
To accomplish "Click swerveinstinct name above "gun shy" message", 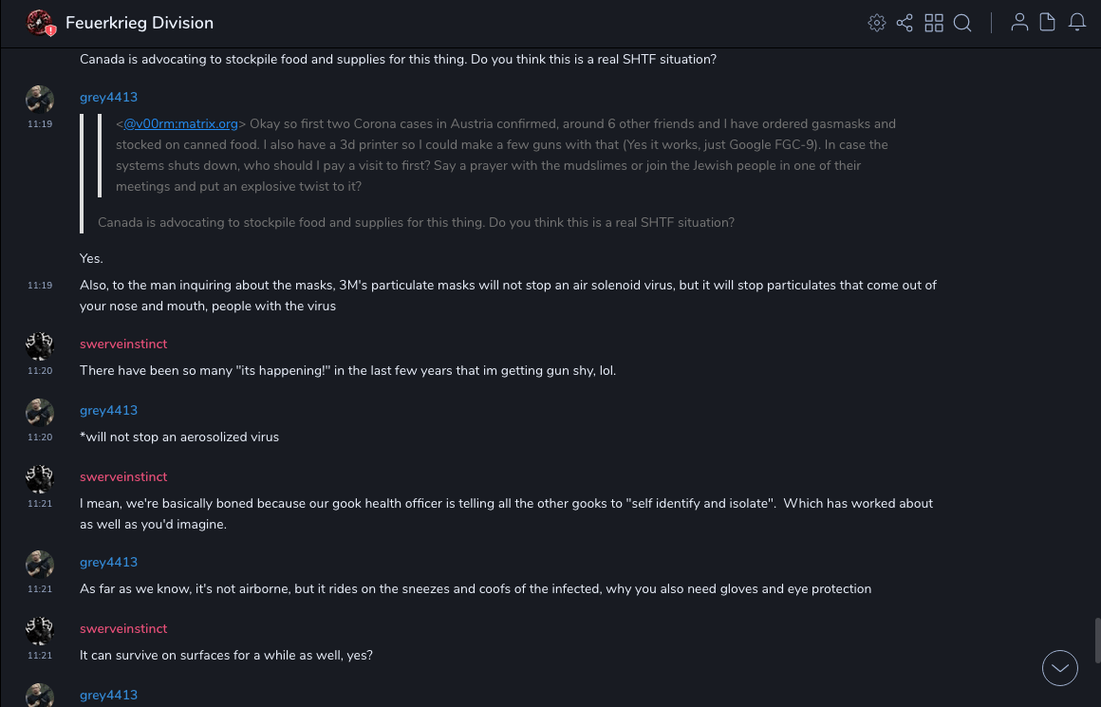I will 123,344.
